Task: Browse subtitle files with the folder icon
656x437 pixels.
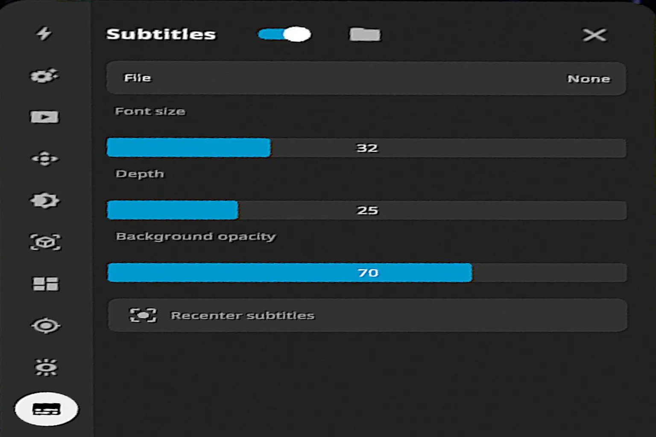Action: (365, 35)
